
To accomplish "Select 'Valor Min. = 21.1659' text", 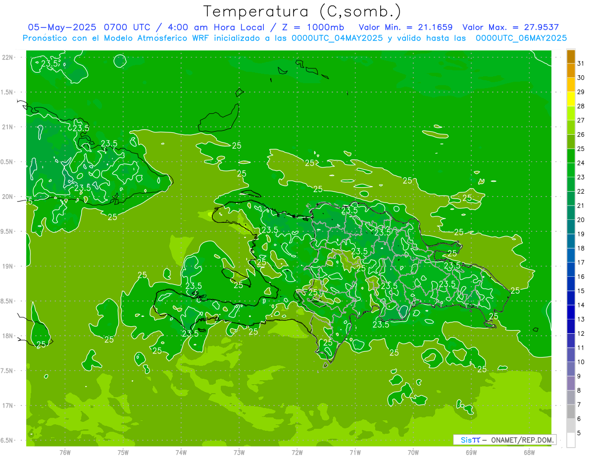I will [405, 27].
